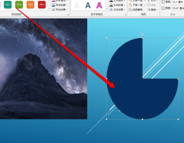Click the 宽度 width input field
The height and width of the screenshot is (143, 184).
[178, 8]
